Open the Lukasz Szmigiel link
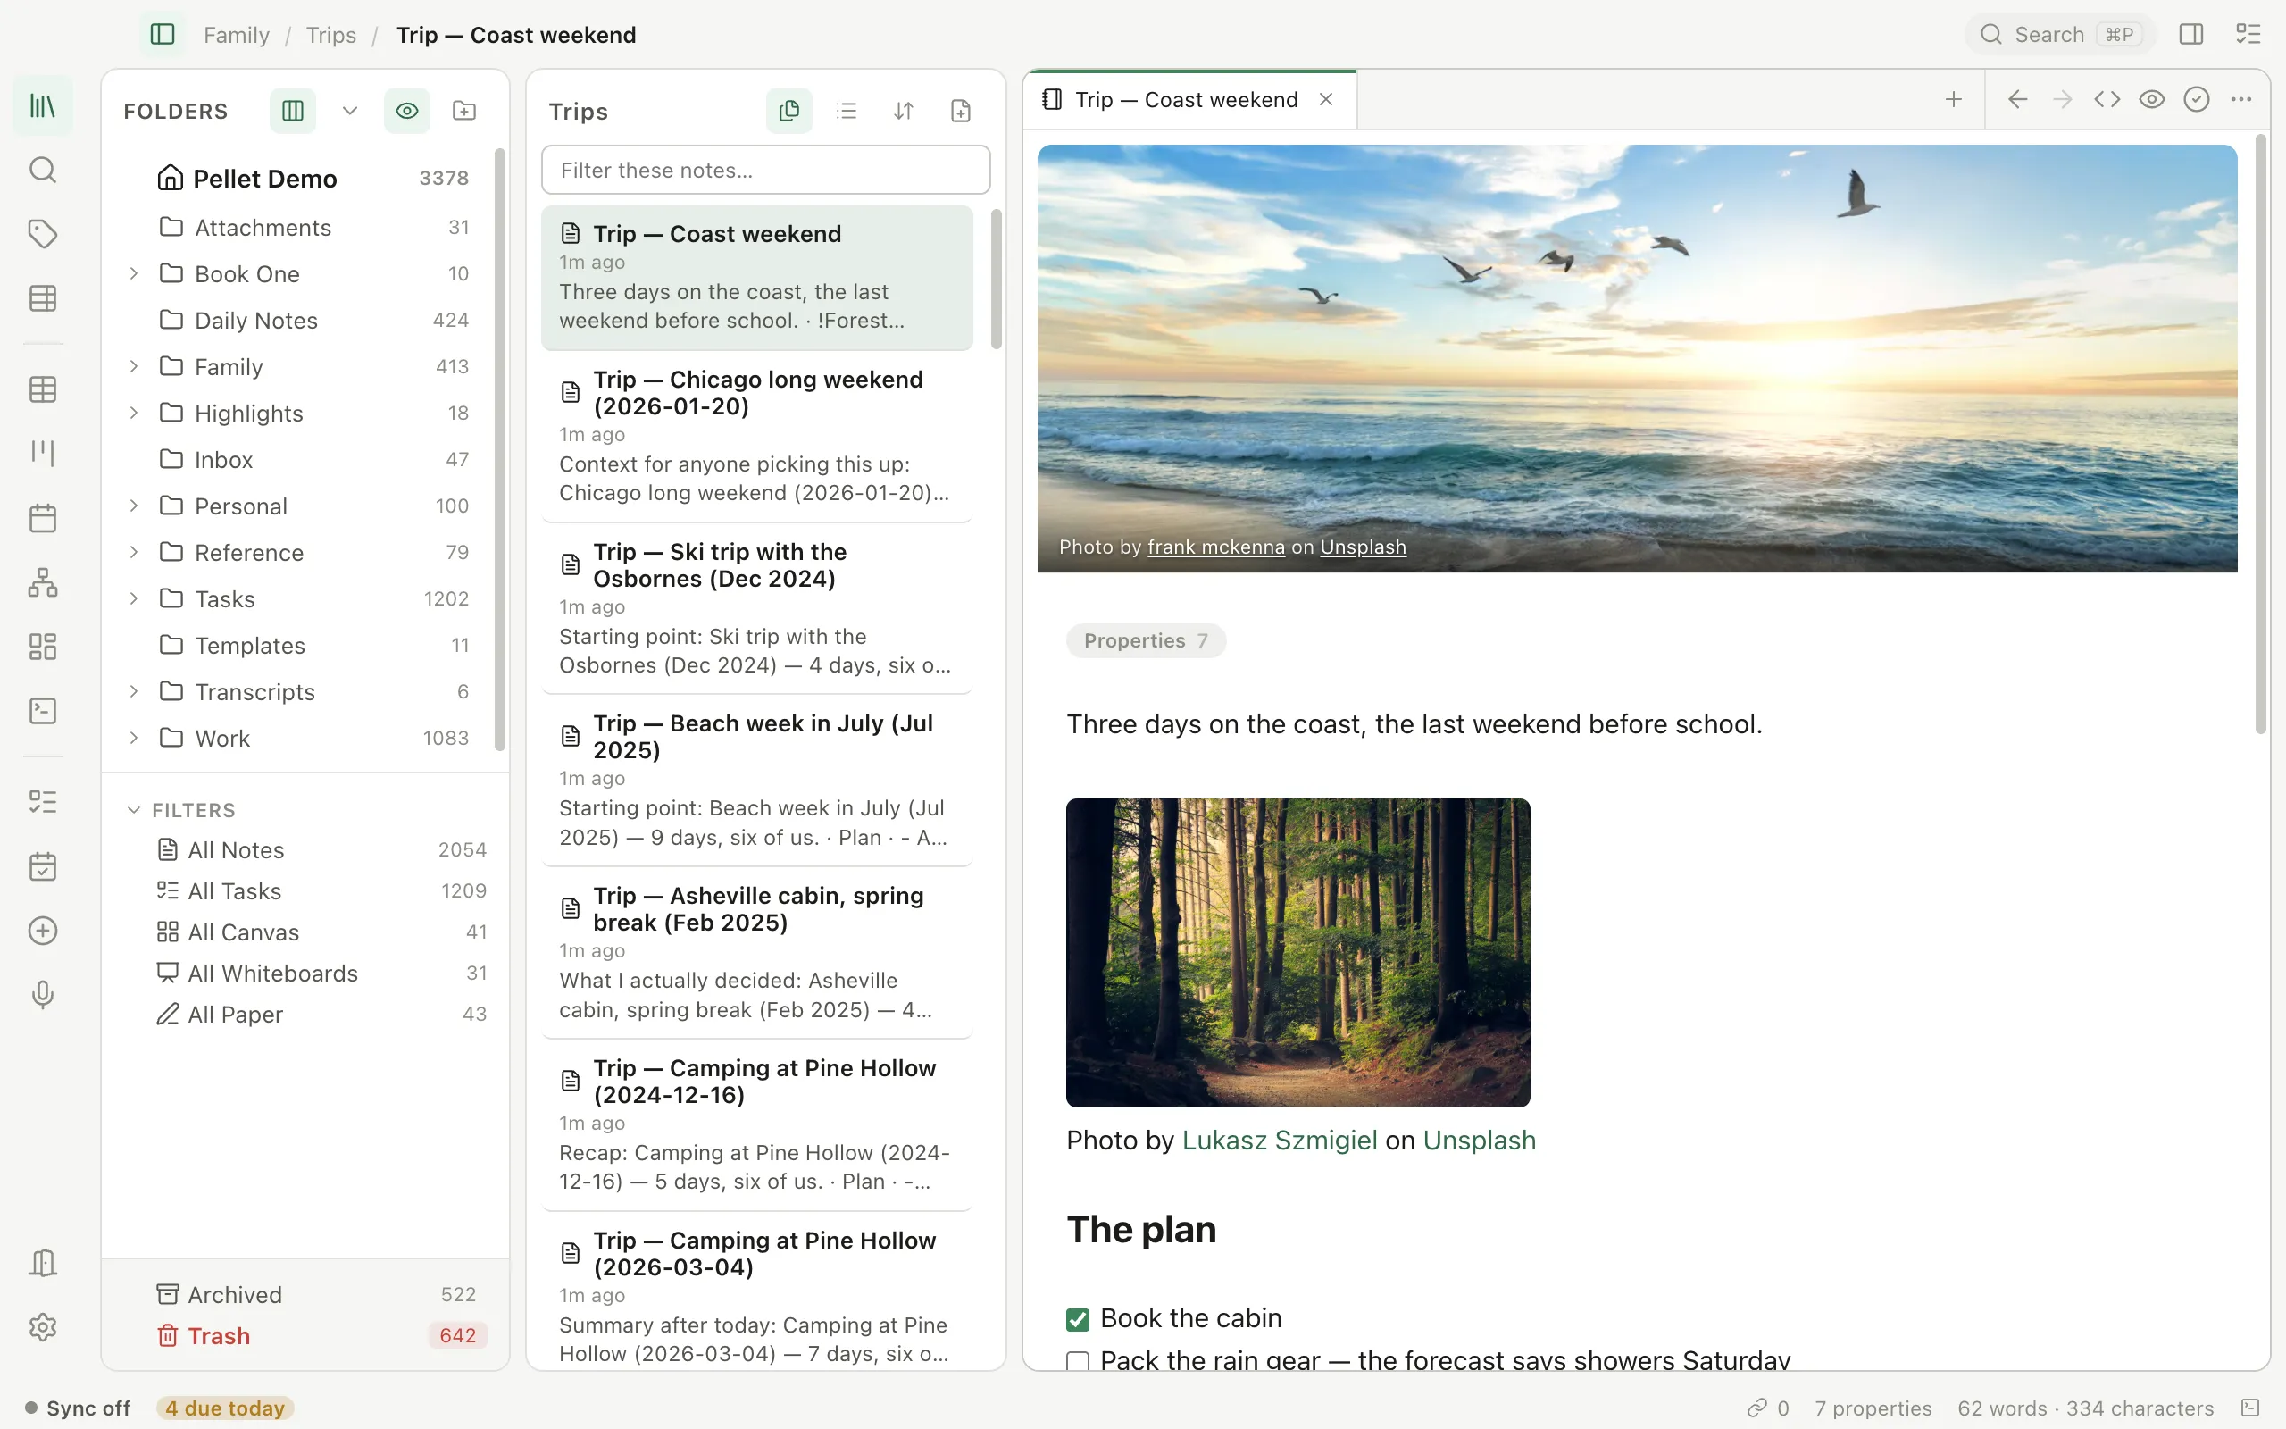 1279,1140
